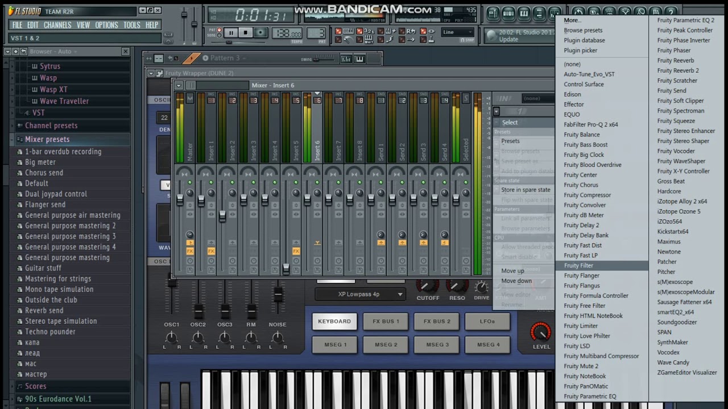Image resolution: width=728 pixels, height=409 pixels.
Task: Click the KEYBOARD button in DUNE 2
Action: tap(334, 322)
